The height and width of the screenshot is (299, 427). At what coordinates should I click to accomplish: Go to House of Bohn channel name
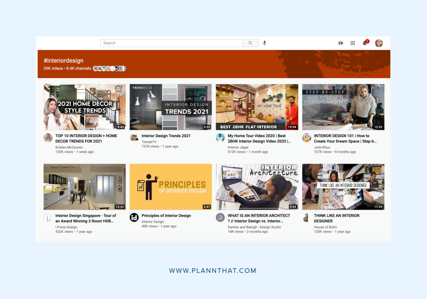[x=325, y=227]
